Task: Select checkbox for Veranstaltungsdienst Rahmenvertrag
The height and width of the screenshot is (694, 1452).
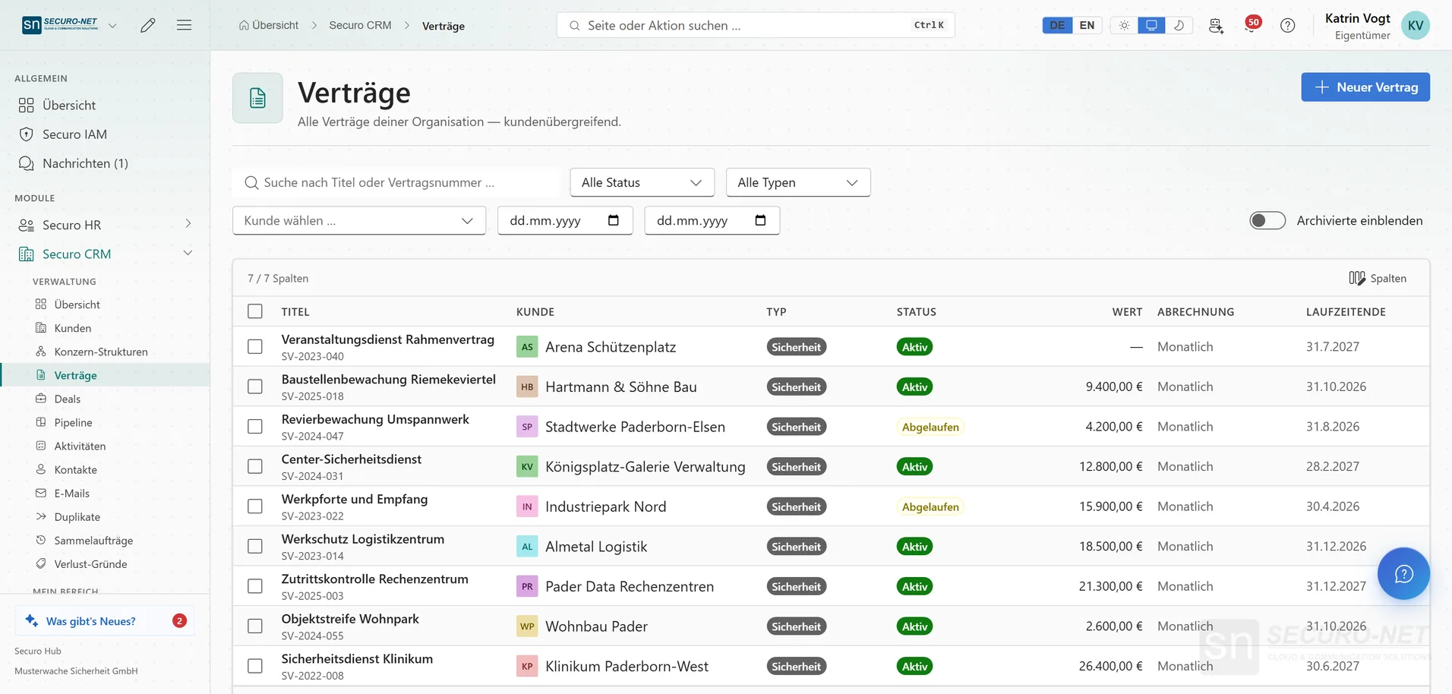Action: click(x=255, y=347)
